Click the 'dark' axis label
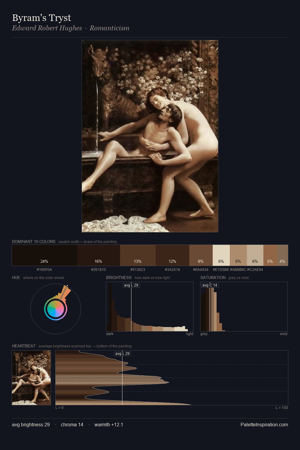Screen dimensions: 300x450 click(x=110, y=334)
